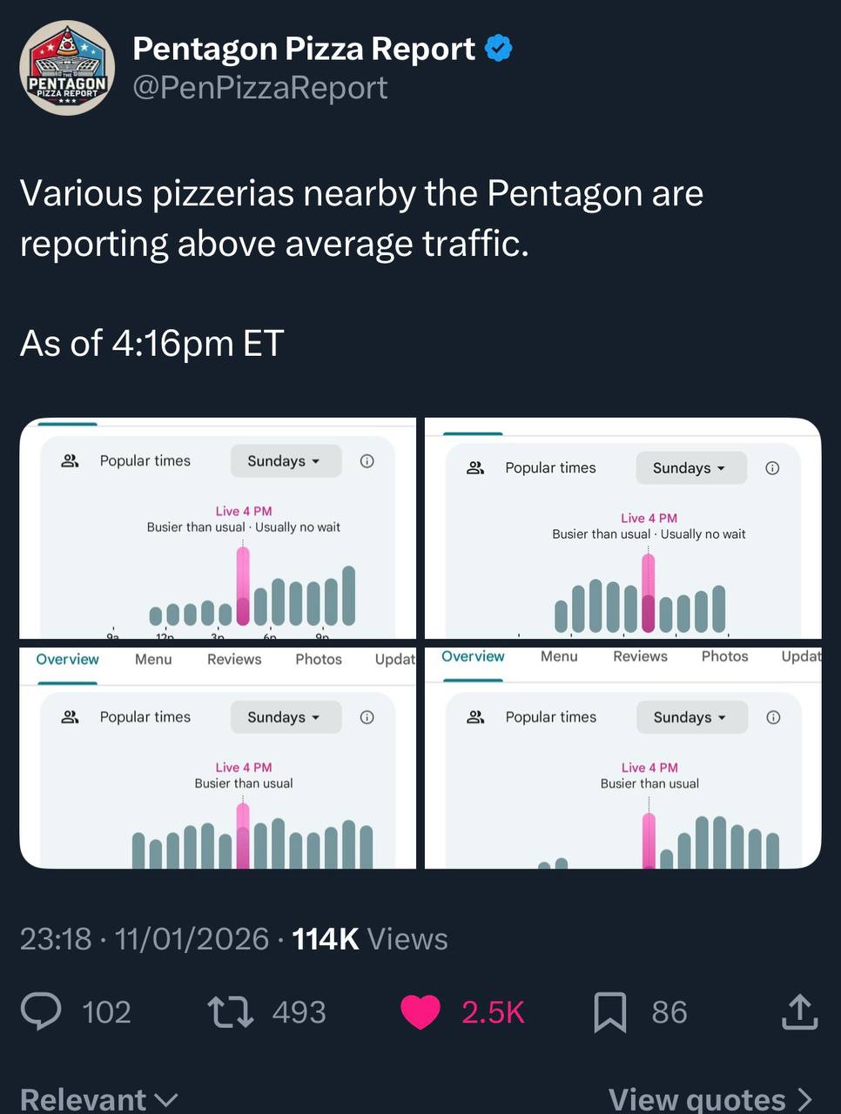Unlike the post with pink heart

tap(420, 1012)
